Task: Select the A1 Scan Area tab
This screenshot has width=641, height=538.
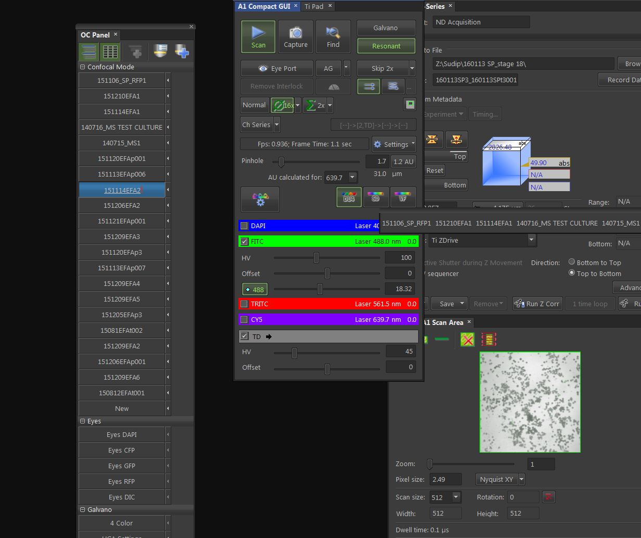Action: tap(443, 322)
